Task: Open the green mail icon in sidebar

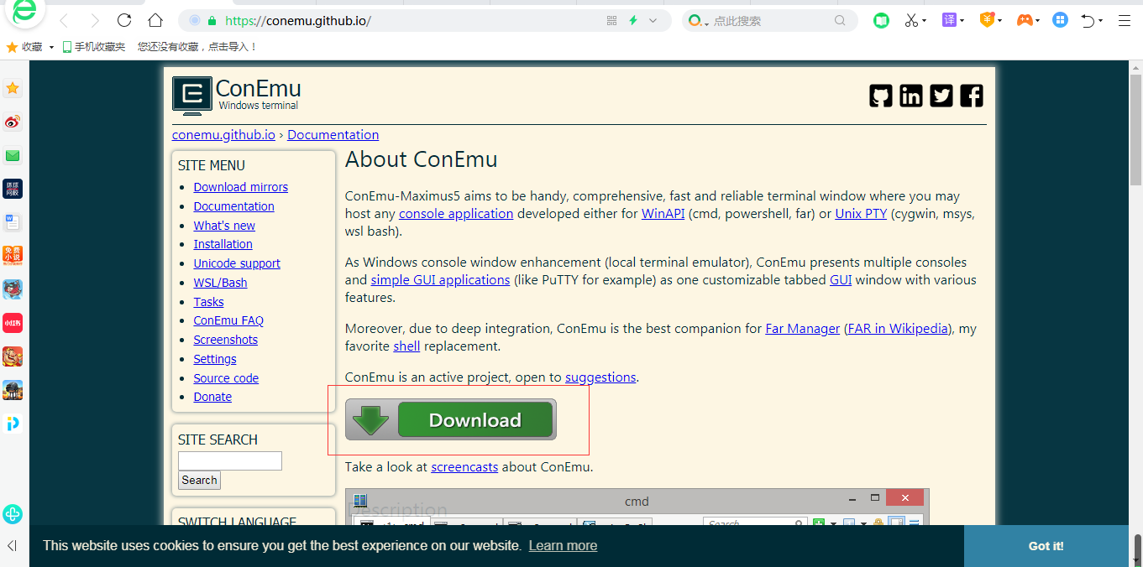Action: click(13, 155)
